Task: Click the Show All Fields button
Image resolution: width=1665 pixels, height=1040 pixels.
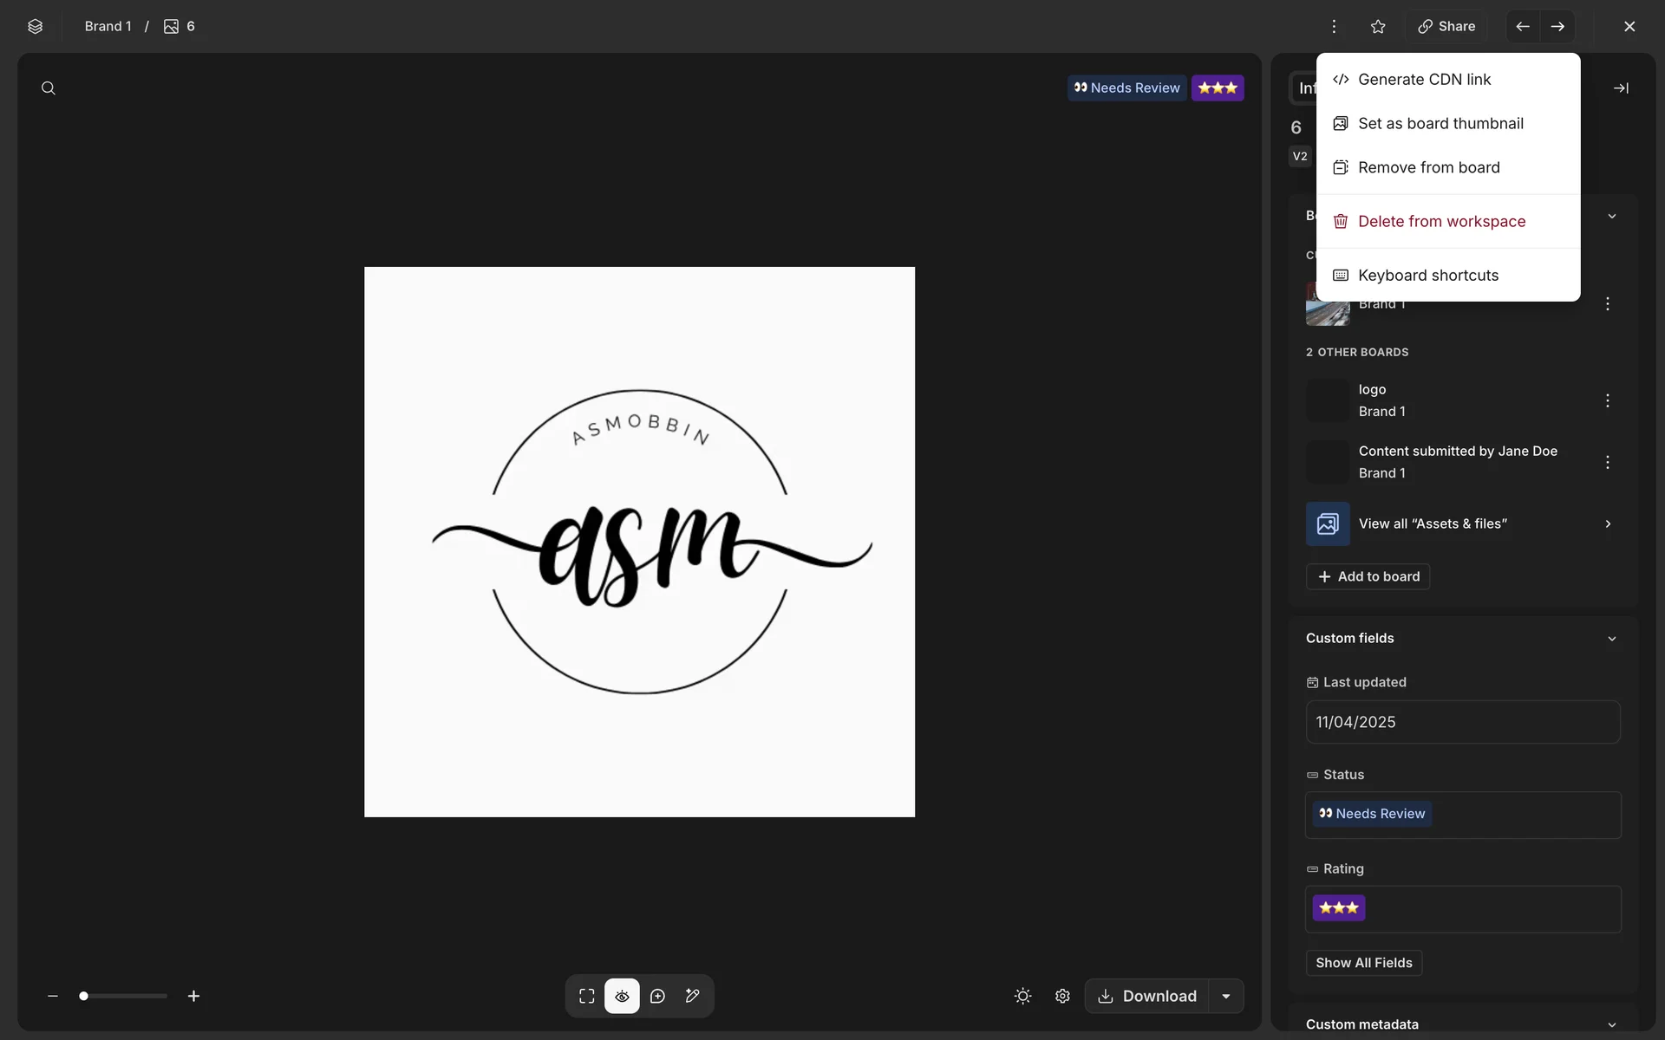Action: (1363, 963)
